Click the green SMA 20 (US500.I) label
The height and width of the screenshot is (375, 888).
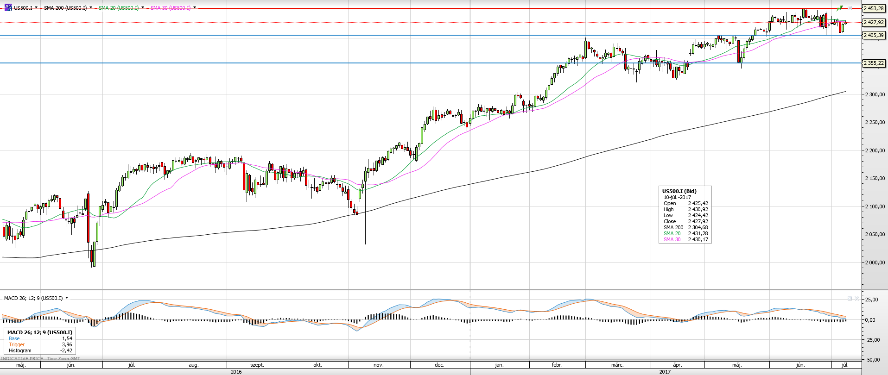click(119, 8)
